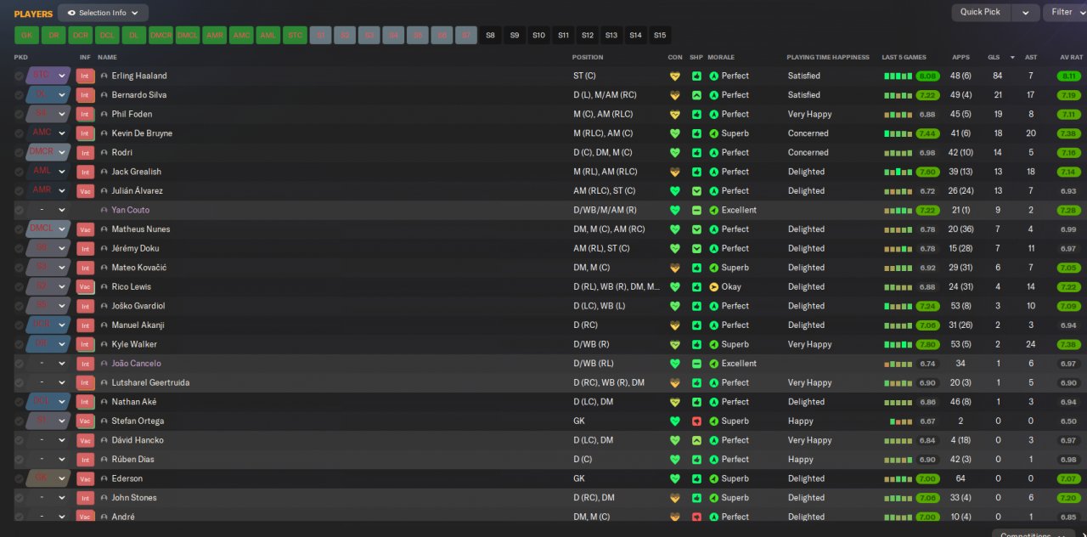Toggle the selection check for Yan Couto
Image resolution: width=1087 pixels, height=537 pixels.
click(x=19, y=210)
